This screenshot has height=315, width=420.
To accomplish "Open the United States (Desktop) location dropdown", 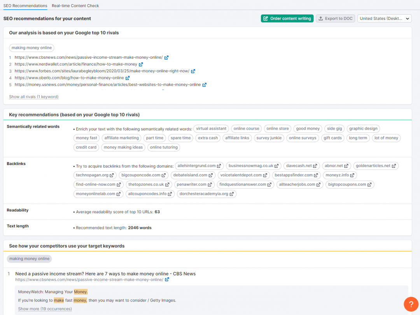I will tap(384, 19).
